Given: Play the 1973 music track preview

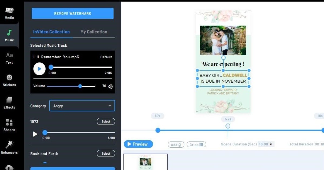Looking at the screenshot, I should (35, 134).
